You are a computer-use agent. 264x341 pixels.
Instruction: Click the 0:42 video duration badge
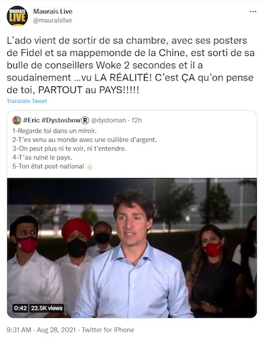20,308
